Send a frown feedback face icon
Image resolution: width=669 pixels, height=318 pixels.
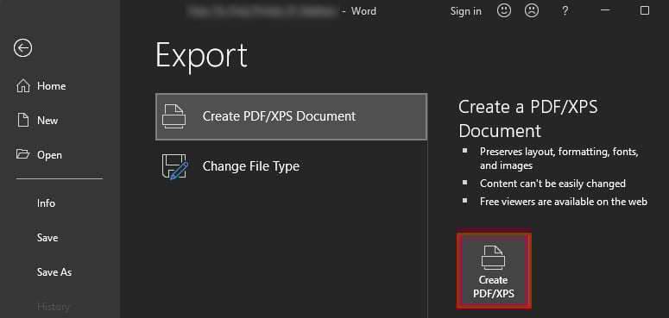(532, 11)
